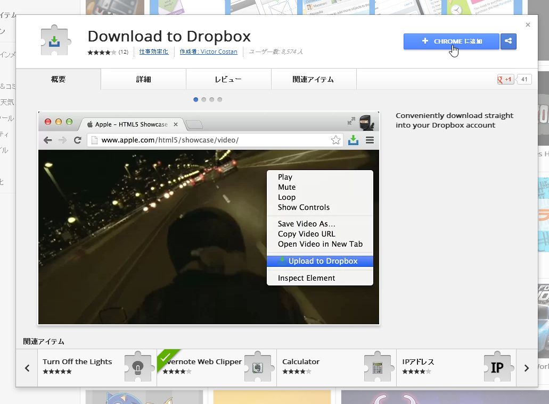Click the Dropbox download icon in screenshot toolbar

[x=353, y=140]
